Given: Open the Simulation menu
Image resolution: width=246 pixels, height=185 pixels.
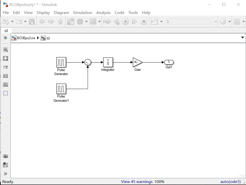Looking at the screenshot, I should 82,12.
